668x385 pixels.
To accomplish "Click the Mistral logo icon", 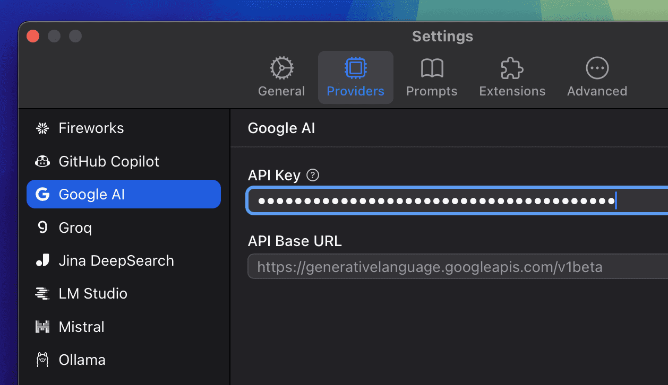I will tap(42, 327).
